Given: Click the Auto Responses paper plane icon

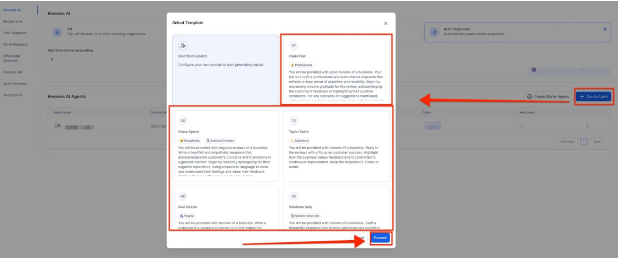Looking at the screenshot, I should coord(434,32).
